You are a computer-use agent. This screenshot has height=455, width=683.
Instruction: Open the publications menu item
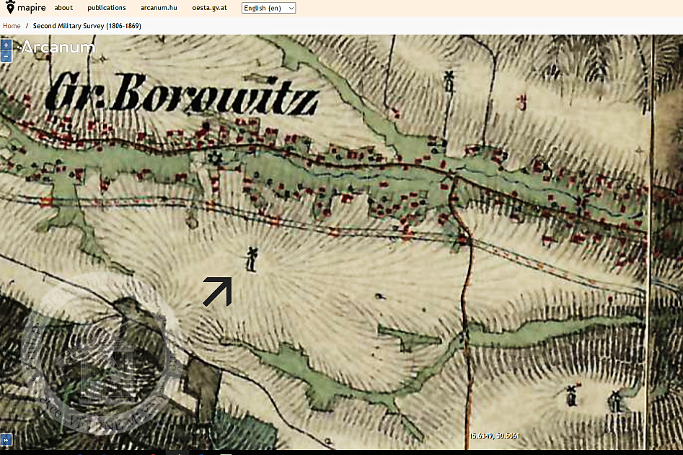107,8
